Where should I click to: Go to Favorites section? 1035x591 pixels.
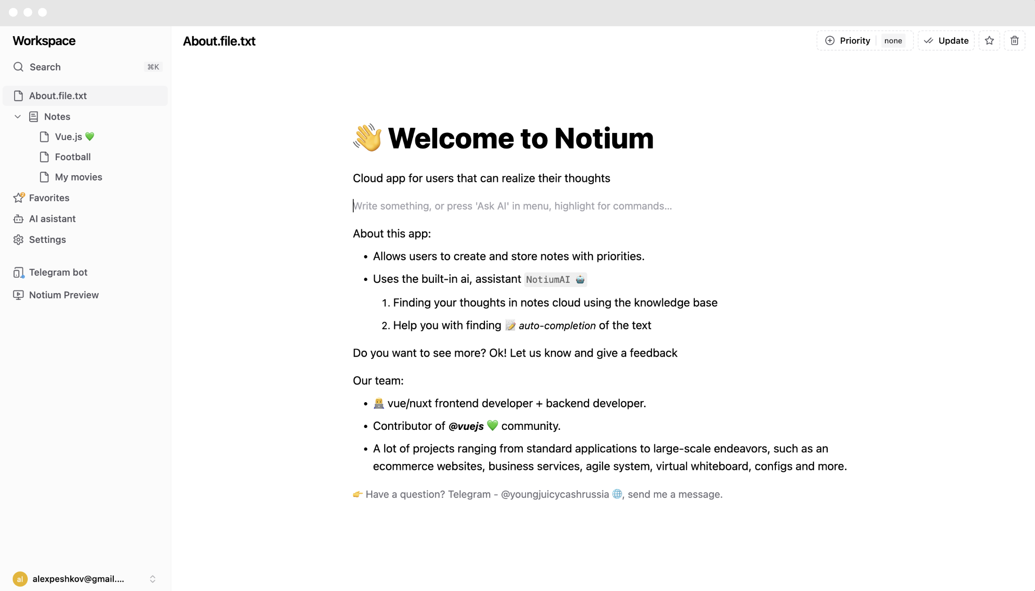pyautogui.click(x=49, y=198)
